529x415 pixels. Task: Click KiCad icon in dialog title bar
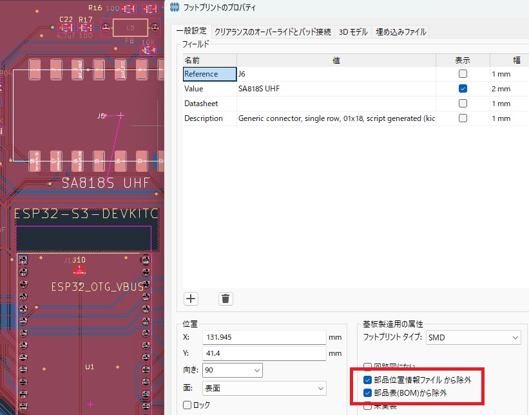point(175,7)
